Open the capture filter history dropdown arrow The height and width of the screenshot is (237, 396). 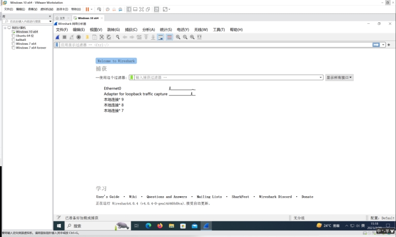pyautogui.click(x=321, y=77)
